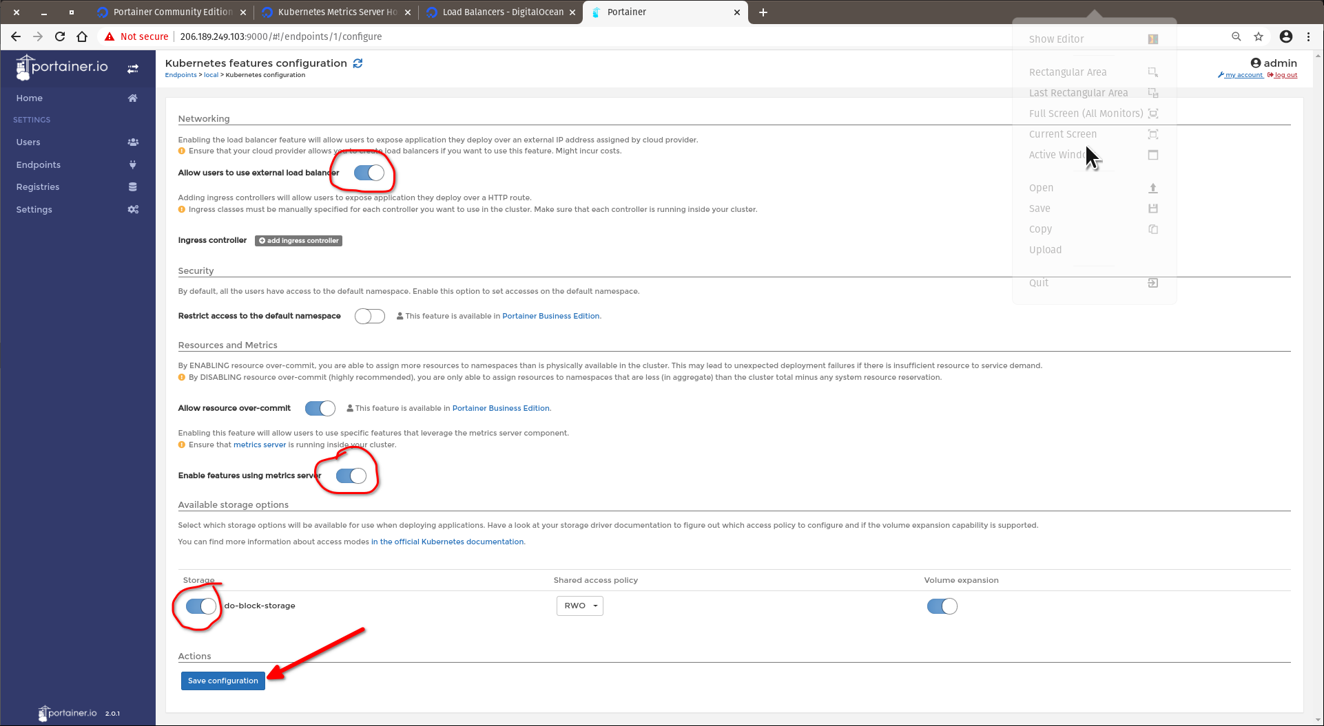This screenshot has height=726, width=1324.
Task: Toggle Enable features using metrics server
Action: click(x=351, y=476)
